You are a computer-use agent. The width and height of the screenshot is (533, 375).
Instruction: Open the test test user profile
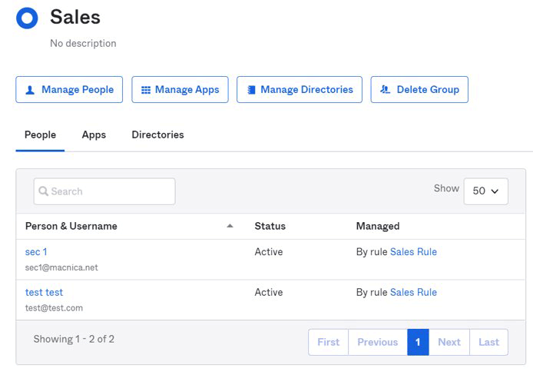[x=44, y=292]
